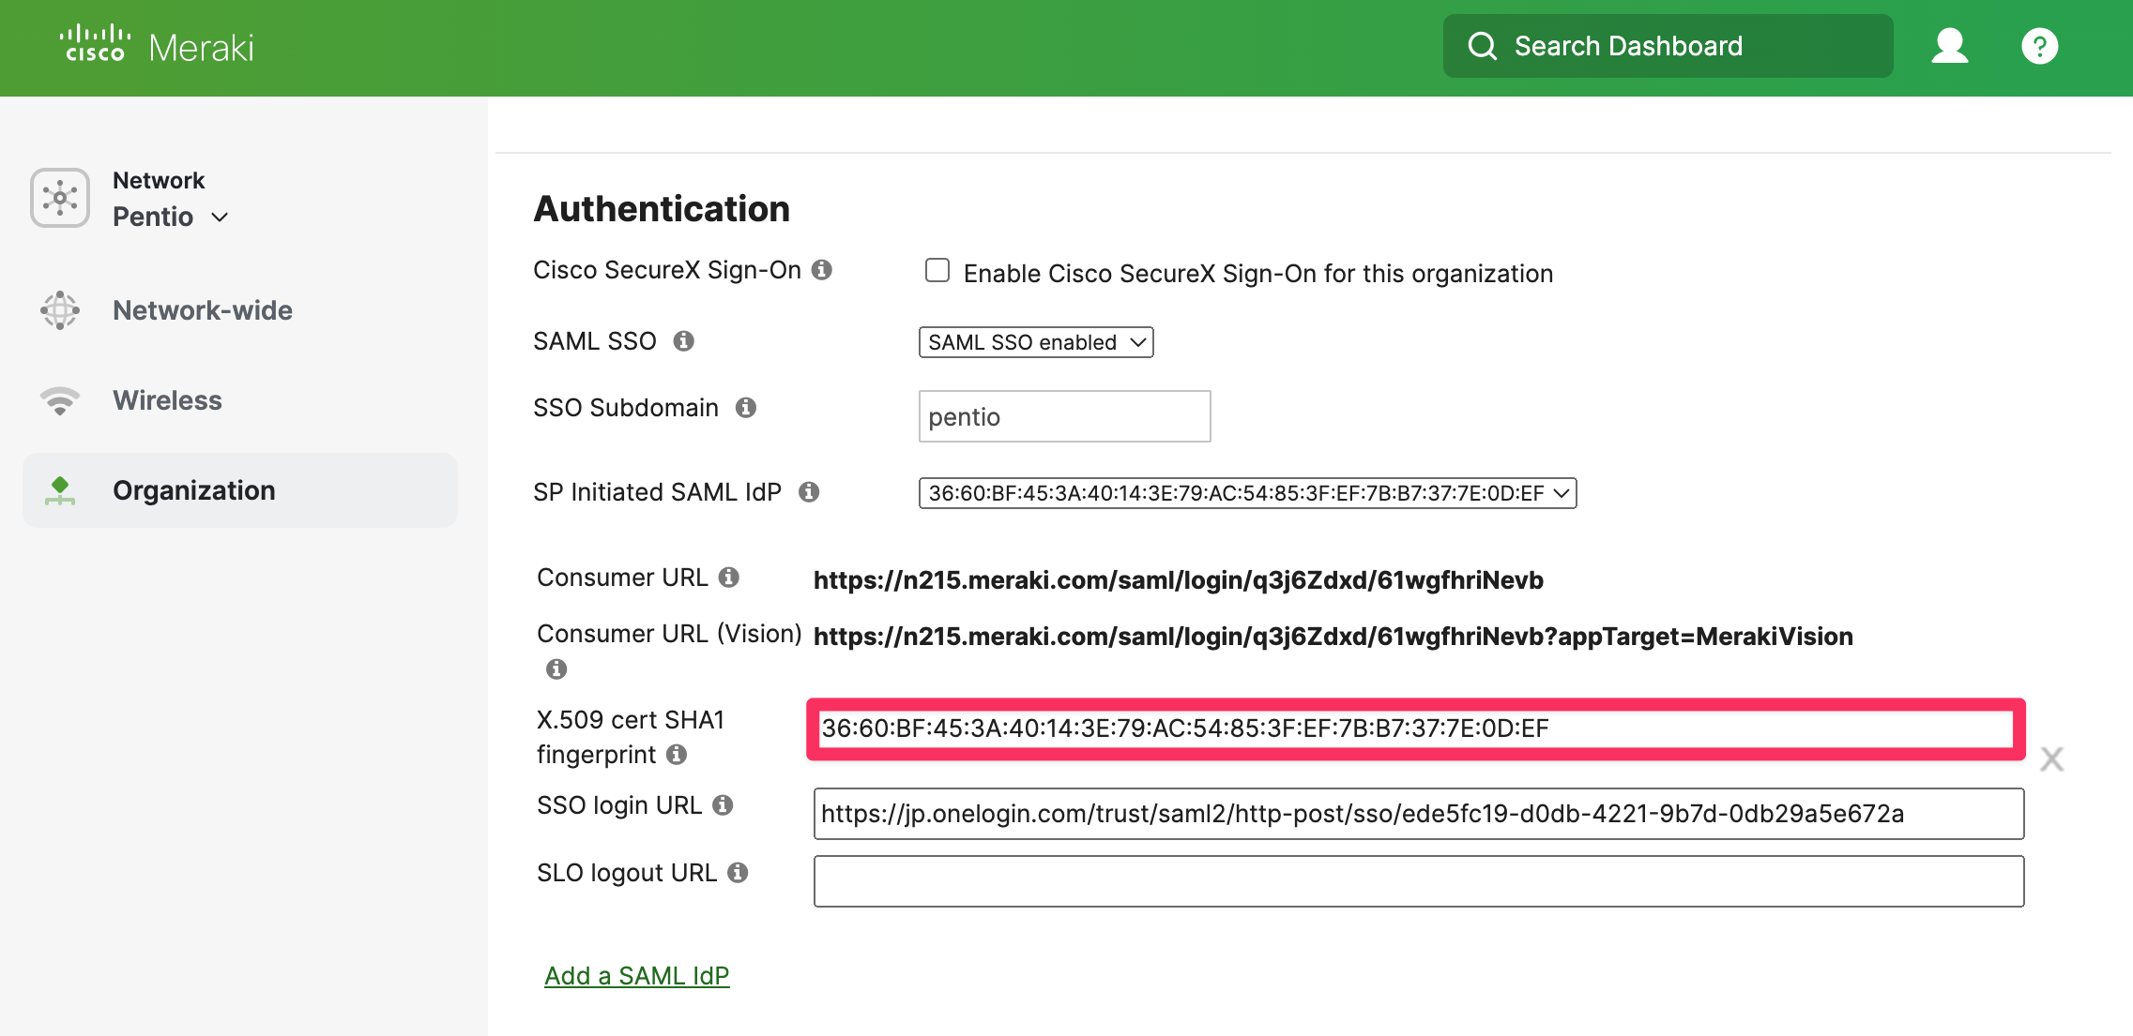
Task: Expand the Pentio network selector
Action: click(171, 217)
